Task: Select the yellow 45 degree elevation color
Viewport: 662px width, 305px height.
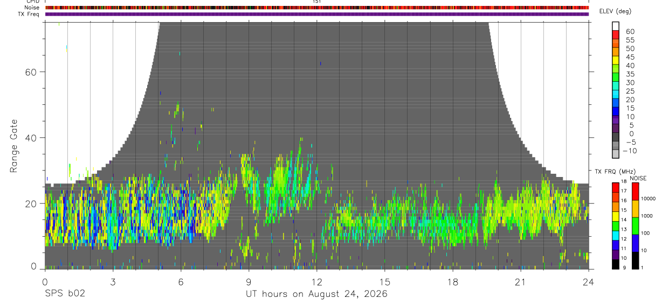Action: click(x=616, y=60)
